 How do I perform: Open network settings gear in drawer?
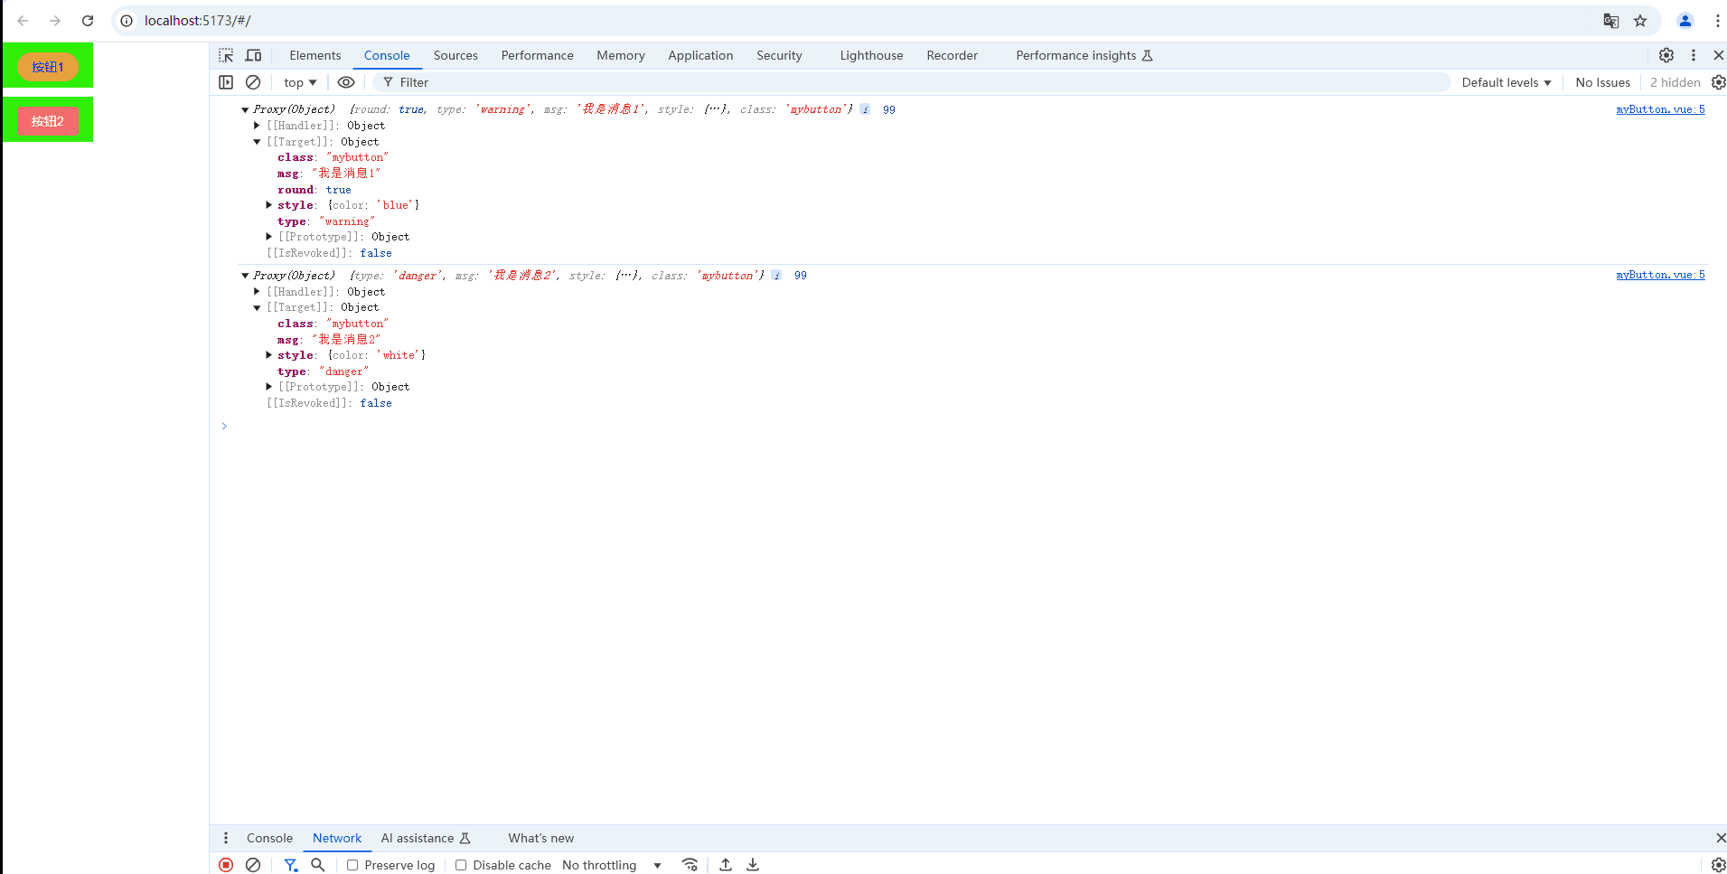[x=1718, y=865]
